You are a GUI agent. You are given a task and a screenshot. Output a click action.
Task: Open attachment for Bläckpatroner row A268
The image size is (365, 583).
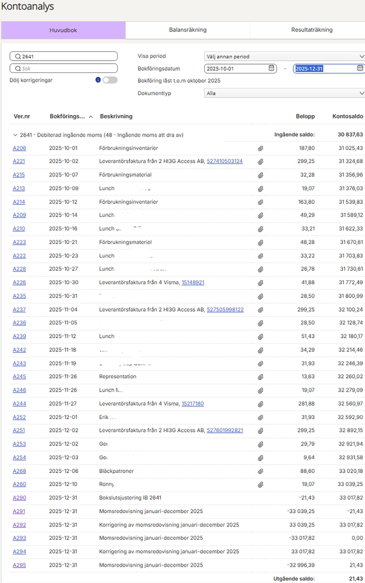pyautogui.click(x=261, y=472)
